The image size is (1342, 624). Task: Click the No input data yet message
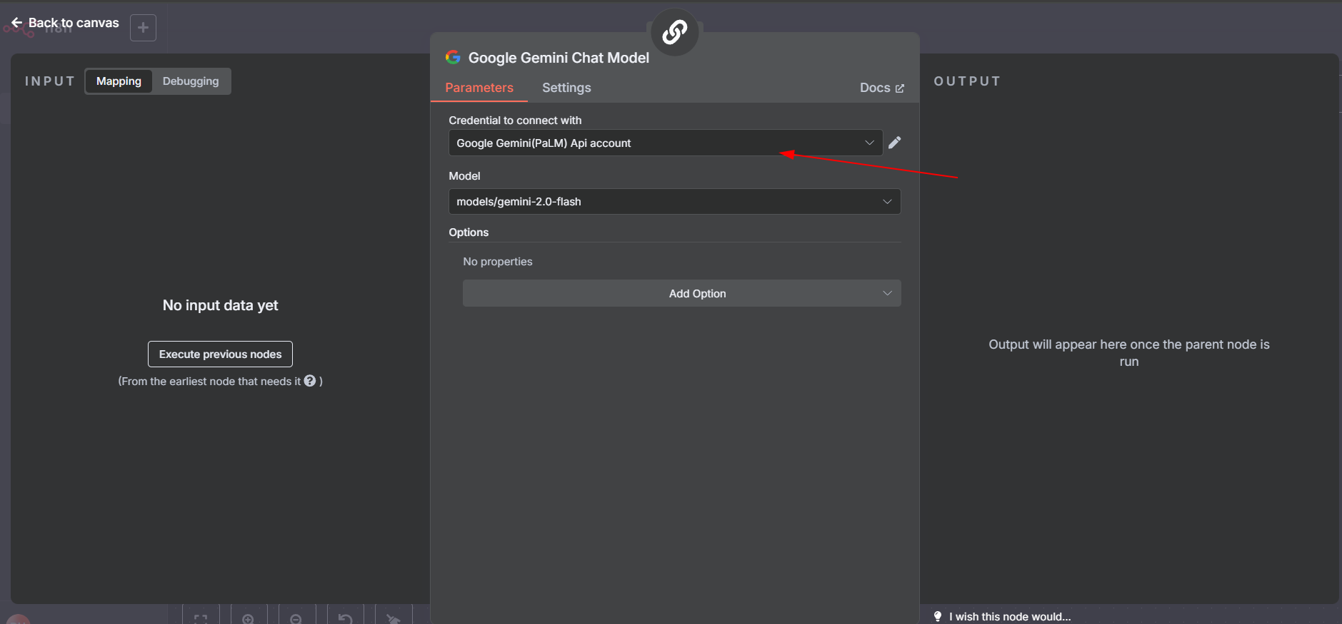click(x=220, y=305)
